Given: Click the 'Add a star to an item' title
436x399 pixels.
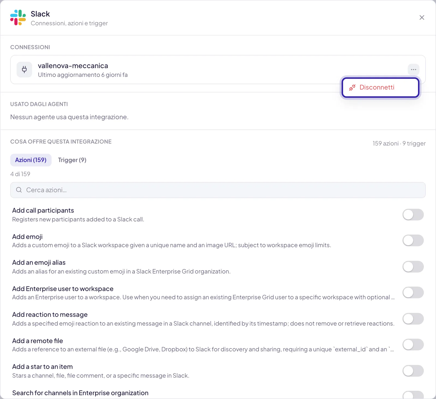Looking at the screenshot, I should pyautogui.click(x=43, y=367).
